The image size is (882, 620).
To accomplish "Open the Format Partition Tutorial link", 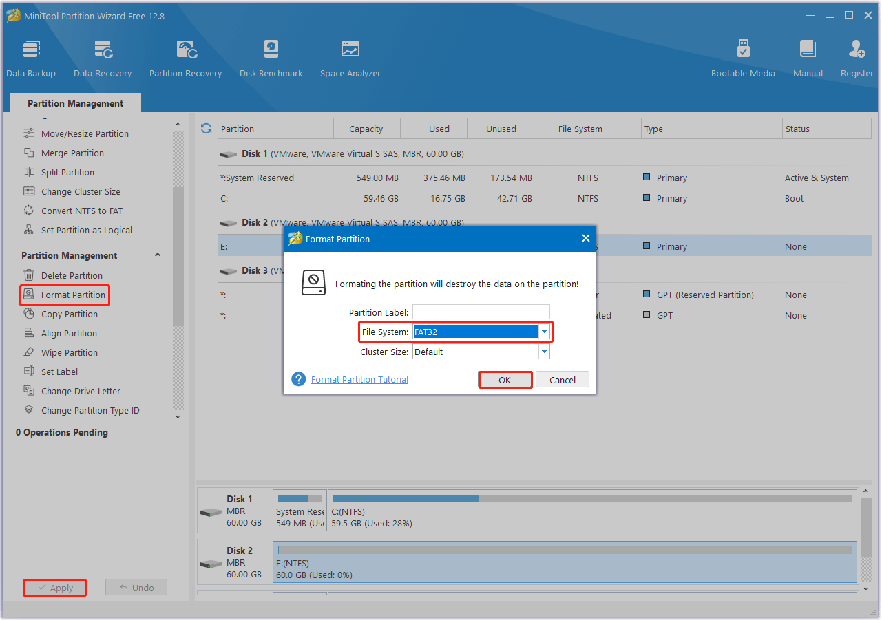I will (x=359, y=379).
